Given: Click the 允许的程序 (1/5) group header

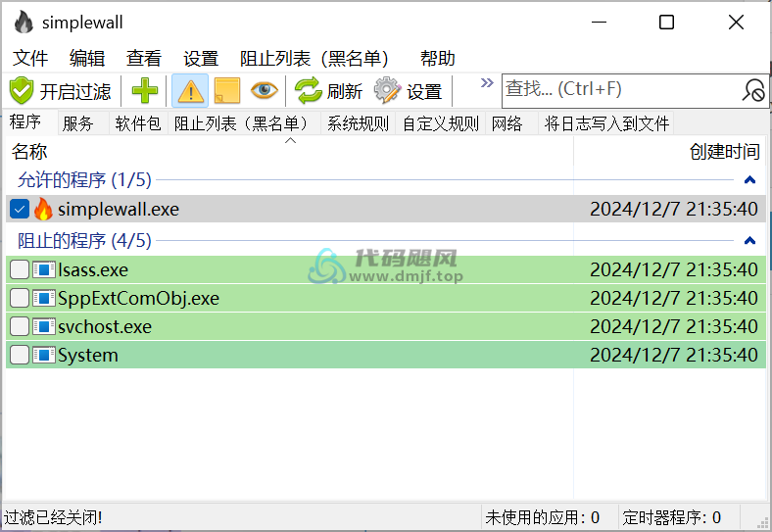Looking at the screenshot, I should [84, 180].
